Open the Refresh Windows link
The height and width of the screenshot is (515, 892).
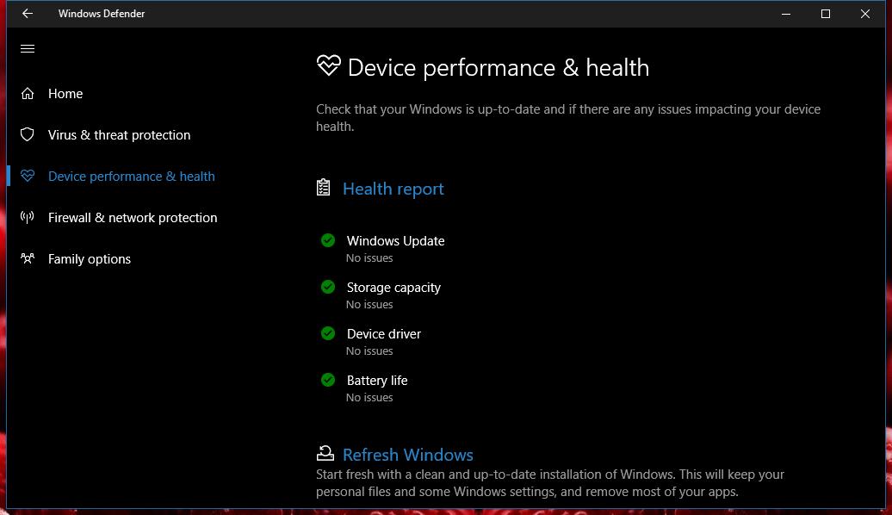[408, 455]
